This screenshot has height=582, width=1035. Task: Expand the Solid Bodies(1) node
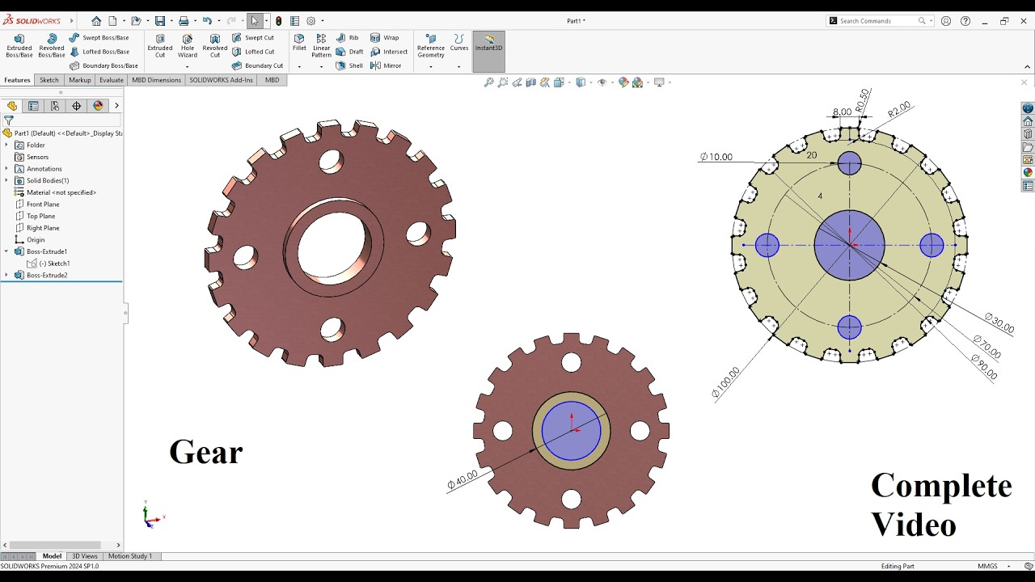click(x=6, y=180)
